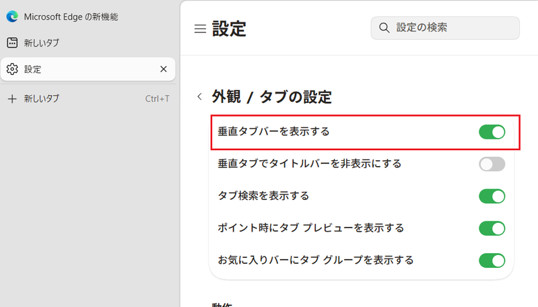Click the ポイント時にタブ プレビューを表示する label
The image size is (538, 307).
coord(311,228)
